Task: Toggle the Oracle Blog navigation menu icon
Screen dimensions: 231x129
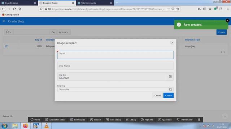Action: [4, 21]
